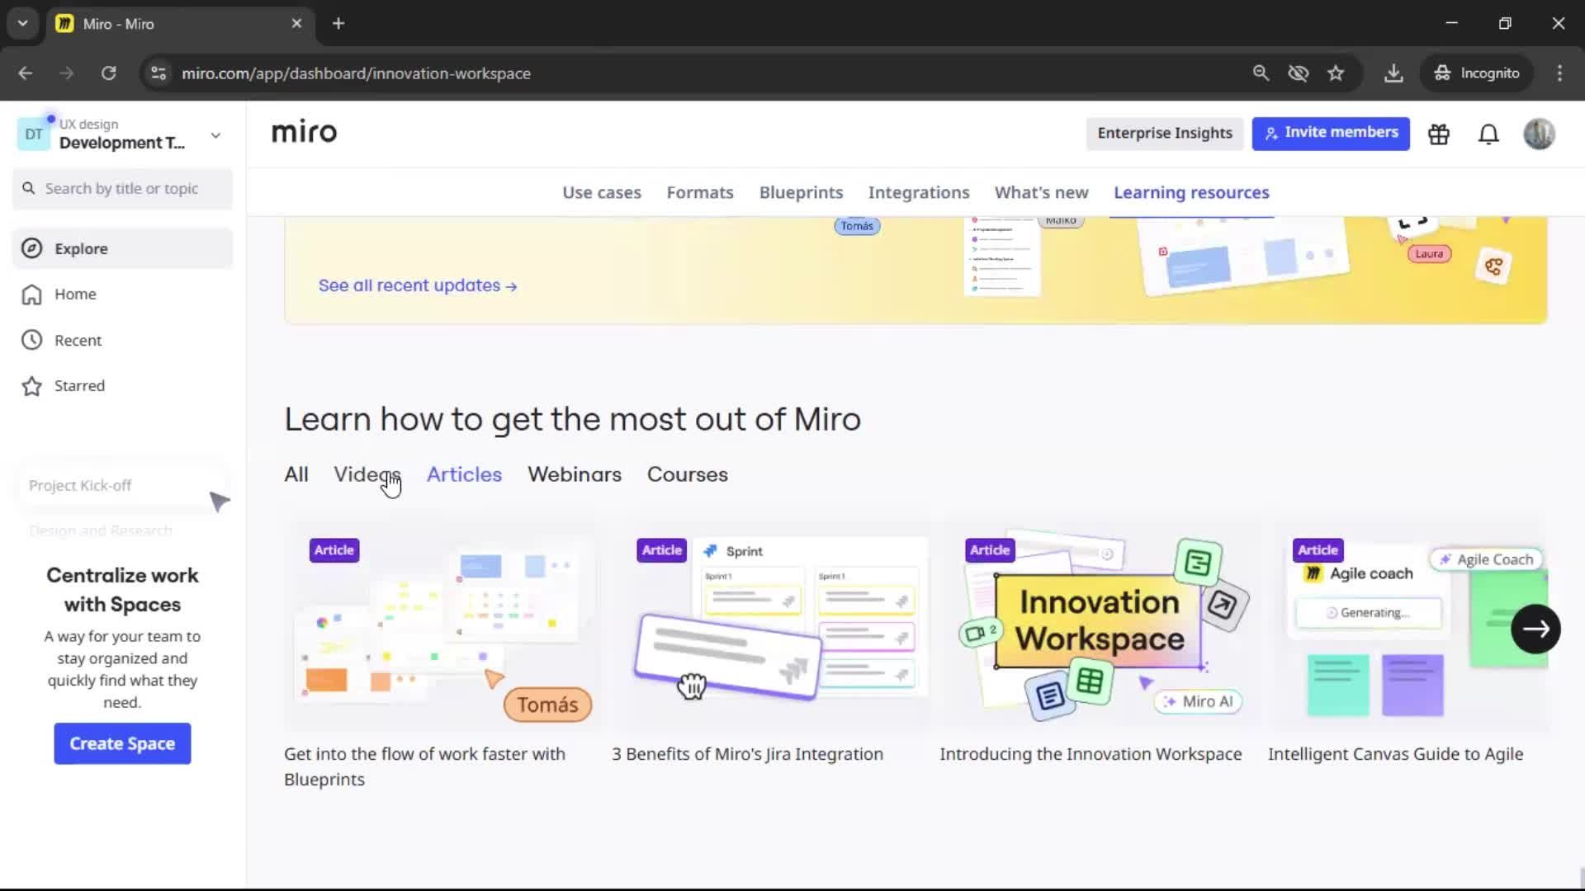This screenshot has height=891, width=1585.
Task: Open Chrome three-dot menu
Action: (1559, 73)
